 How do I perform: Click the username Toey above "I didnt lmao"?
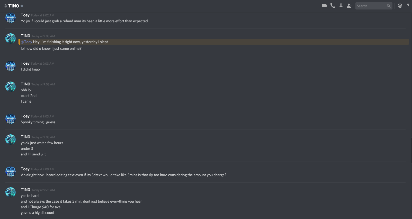(25, 63)
